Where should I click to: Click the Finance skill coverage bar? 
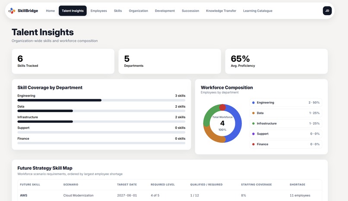[x=101, y=143]
